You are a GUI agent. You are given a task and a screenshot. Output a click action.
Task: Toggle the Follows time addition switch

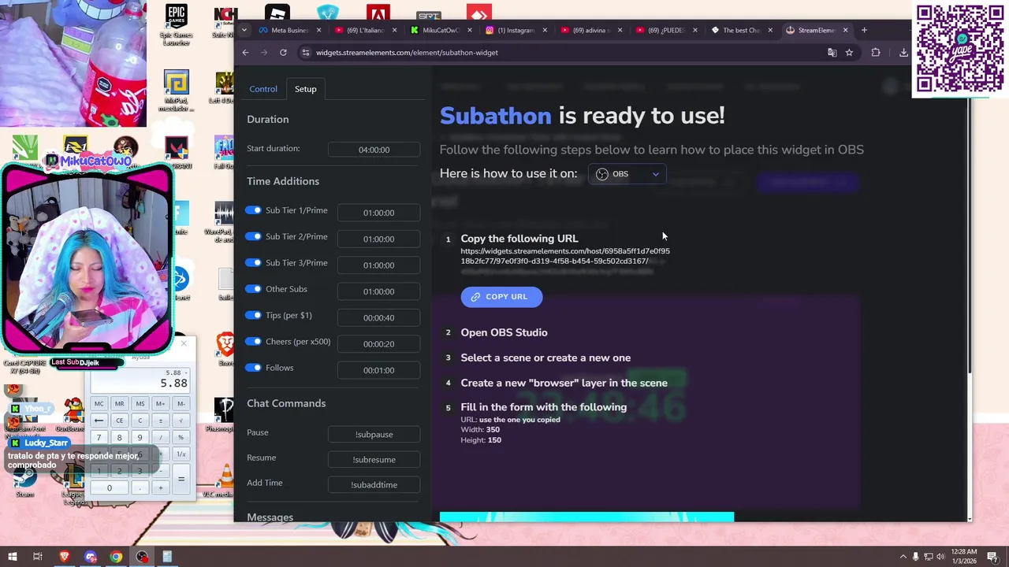253,368
